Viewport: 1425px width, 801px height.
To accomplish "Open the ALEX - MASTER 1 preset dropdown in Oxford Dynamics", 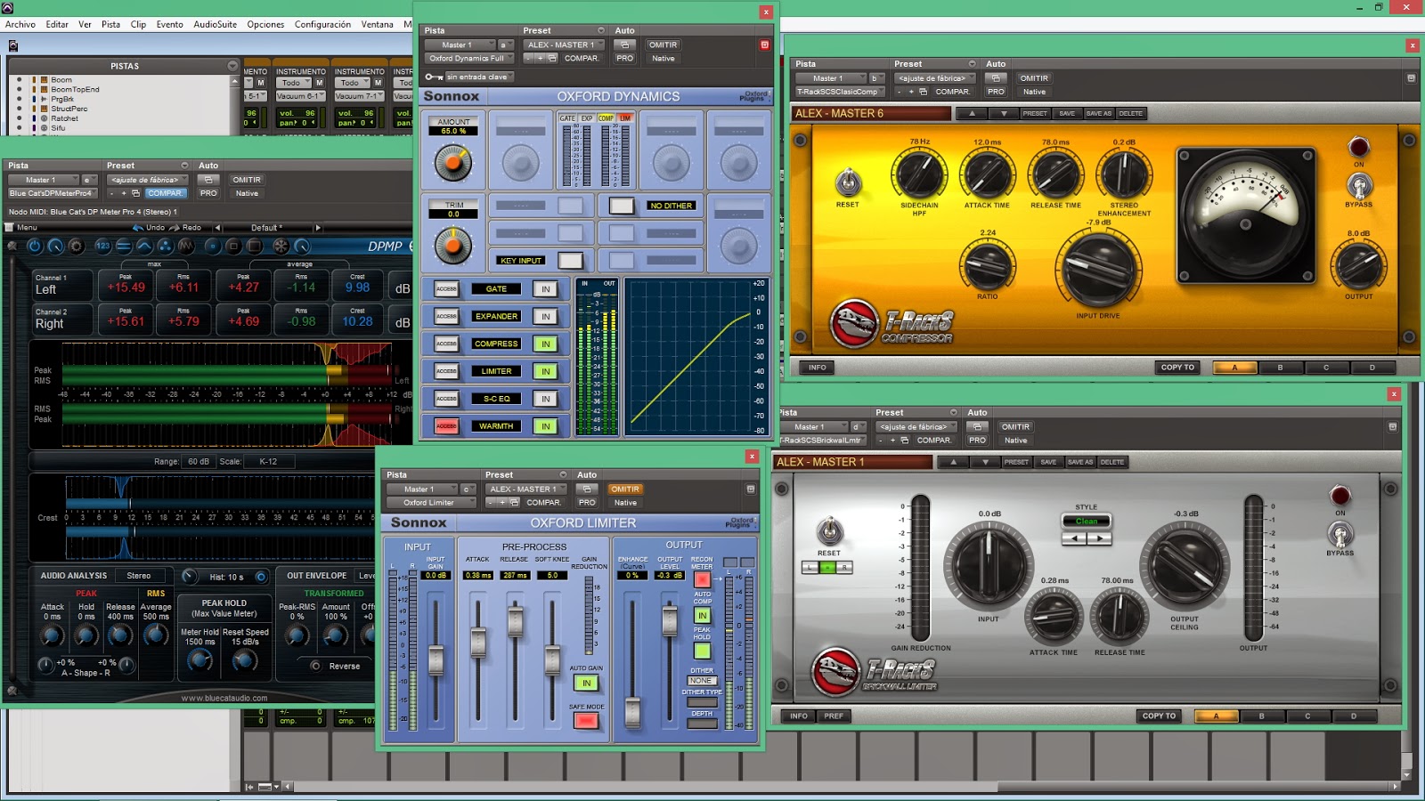I will (x=564, y=44).
